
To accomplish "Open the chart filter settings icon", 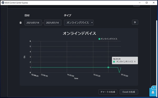I will [135, 22].
